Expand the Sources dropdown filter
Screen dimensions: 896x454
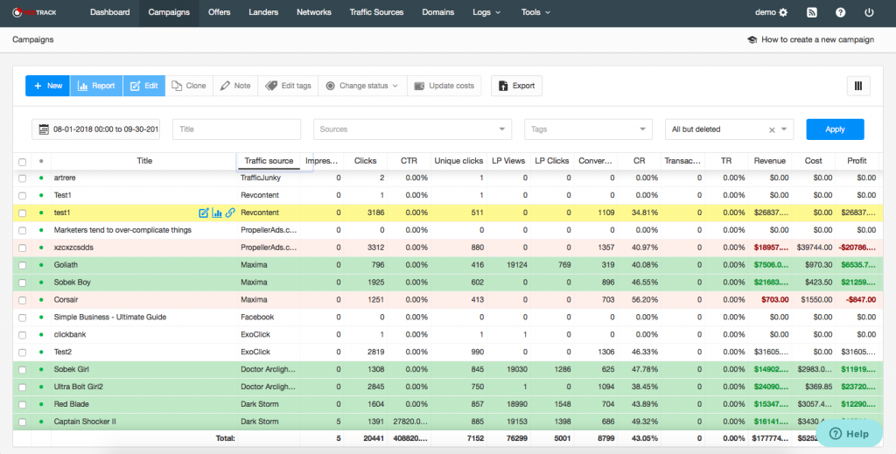point(412,129)
